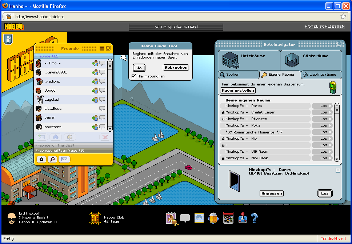Switch to the Suchen tab
This screenshot has height=244, width=352.
239,75
